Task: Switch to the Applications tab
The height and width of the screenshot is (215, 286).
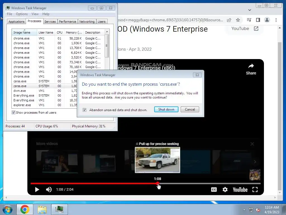Action: click(16, 22)
